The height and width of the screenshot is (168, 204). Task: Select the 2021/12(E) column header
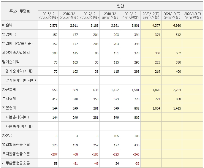click(x=172, y=16)
